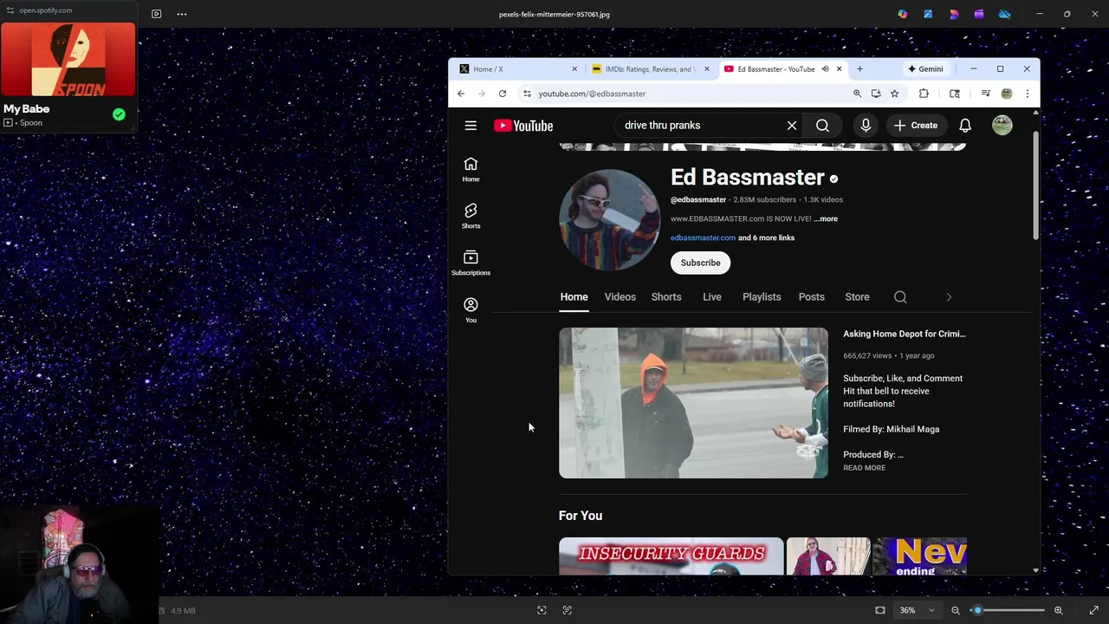The image size is (1109, 624).
Task: Open Google Lens search icon in toolbar
Action: [955, 94]
